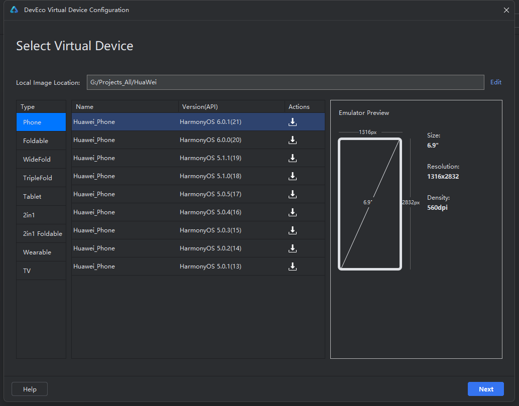Open Help for device configuration
519x406 pixels.
[x=30, y=389]
